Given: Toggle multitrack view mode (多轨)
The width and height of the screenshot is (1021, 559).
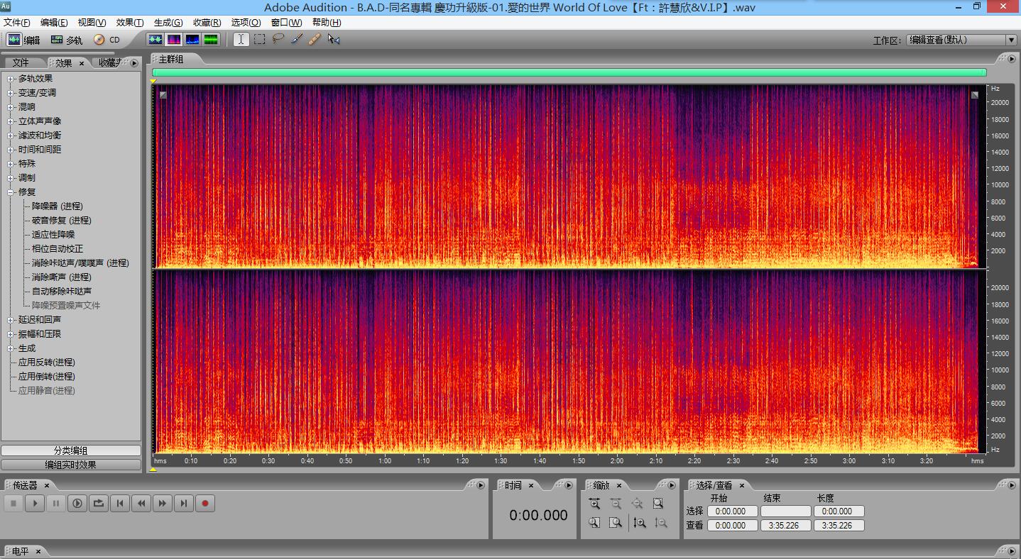Looking at the screenshot, I should click(x=67, y=40).
